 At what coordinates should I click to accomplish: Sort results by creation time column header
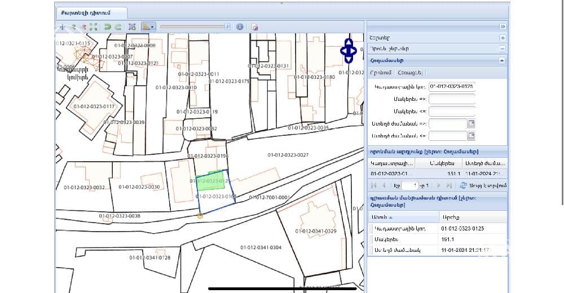[485, 163]
